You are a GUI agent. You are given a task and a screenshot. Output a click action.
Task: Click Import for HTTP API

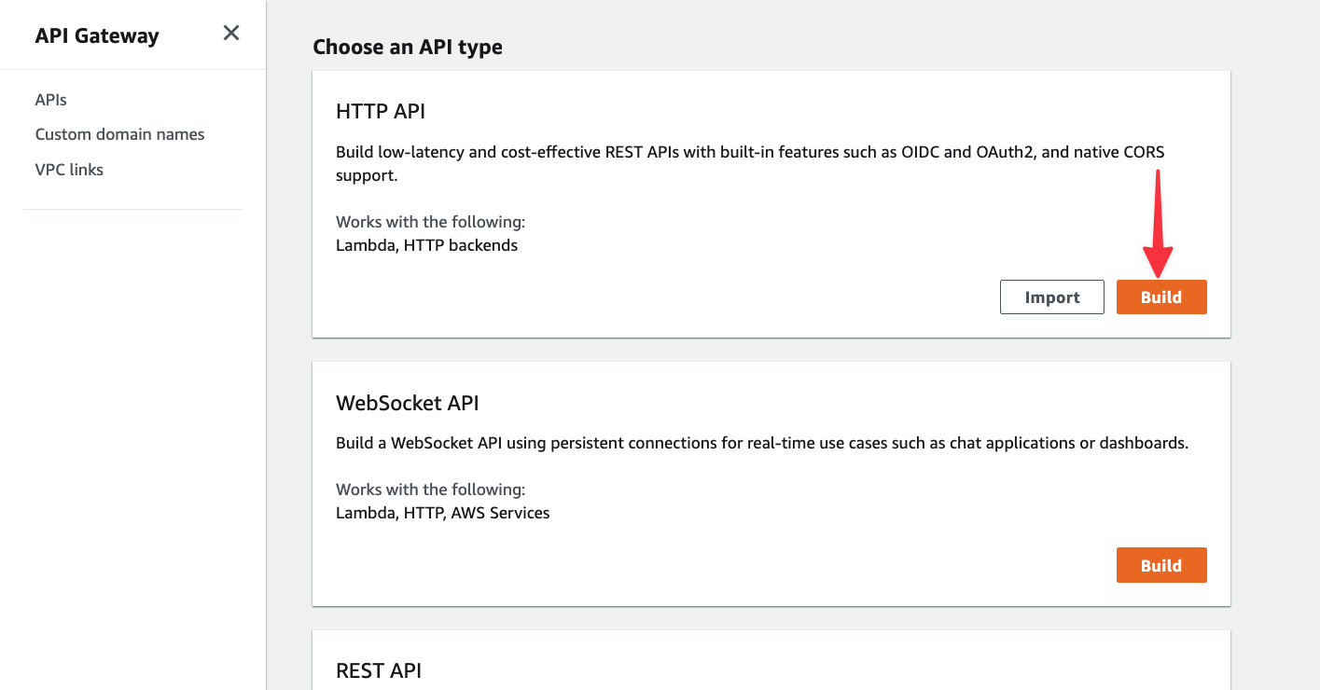point(1052,297)
